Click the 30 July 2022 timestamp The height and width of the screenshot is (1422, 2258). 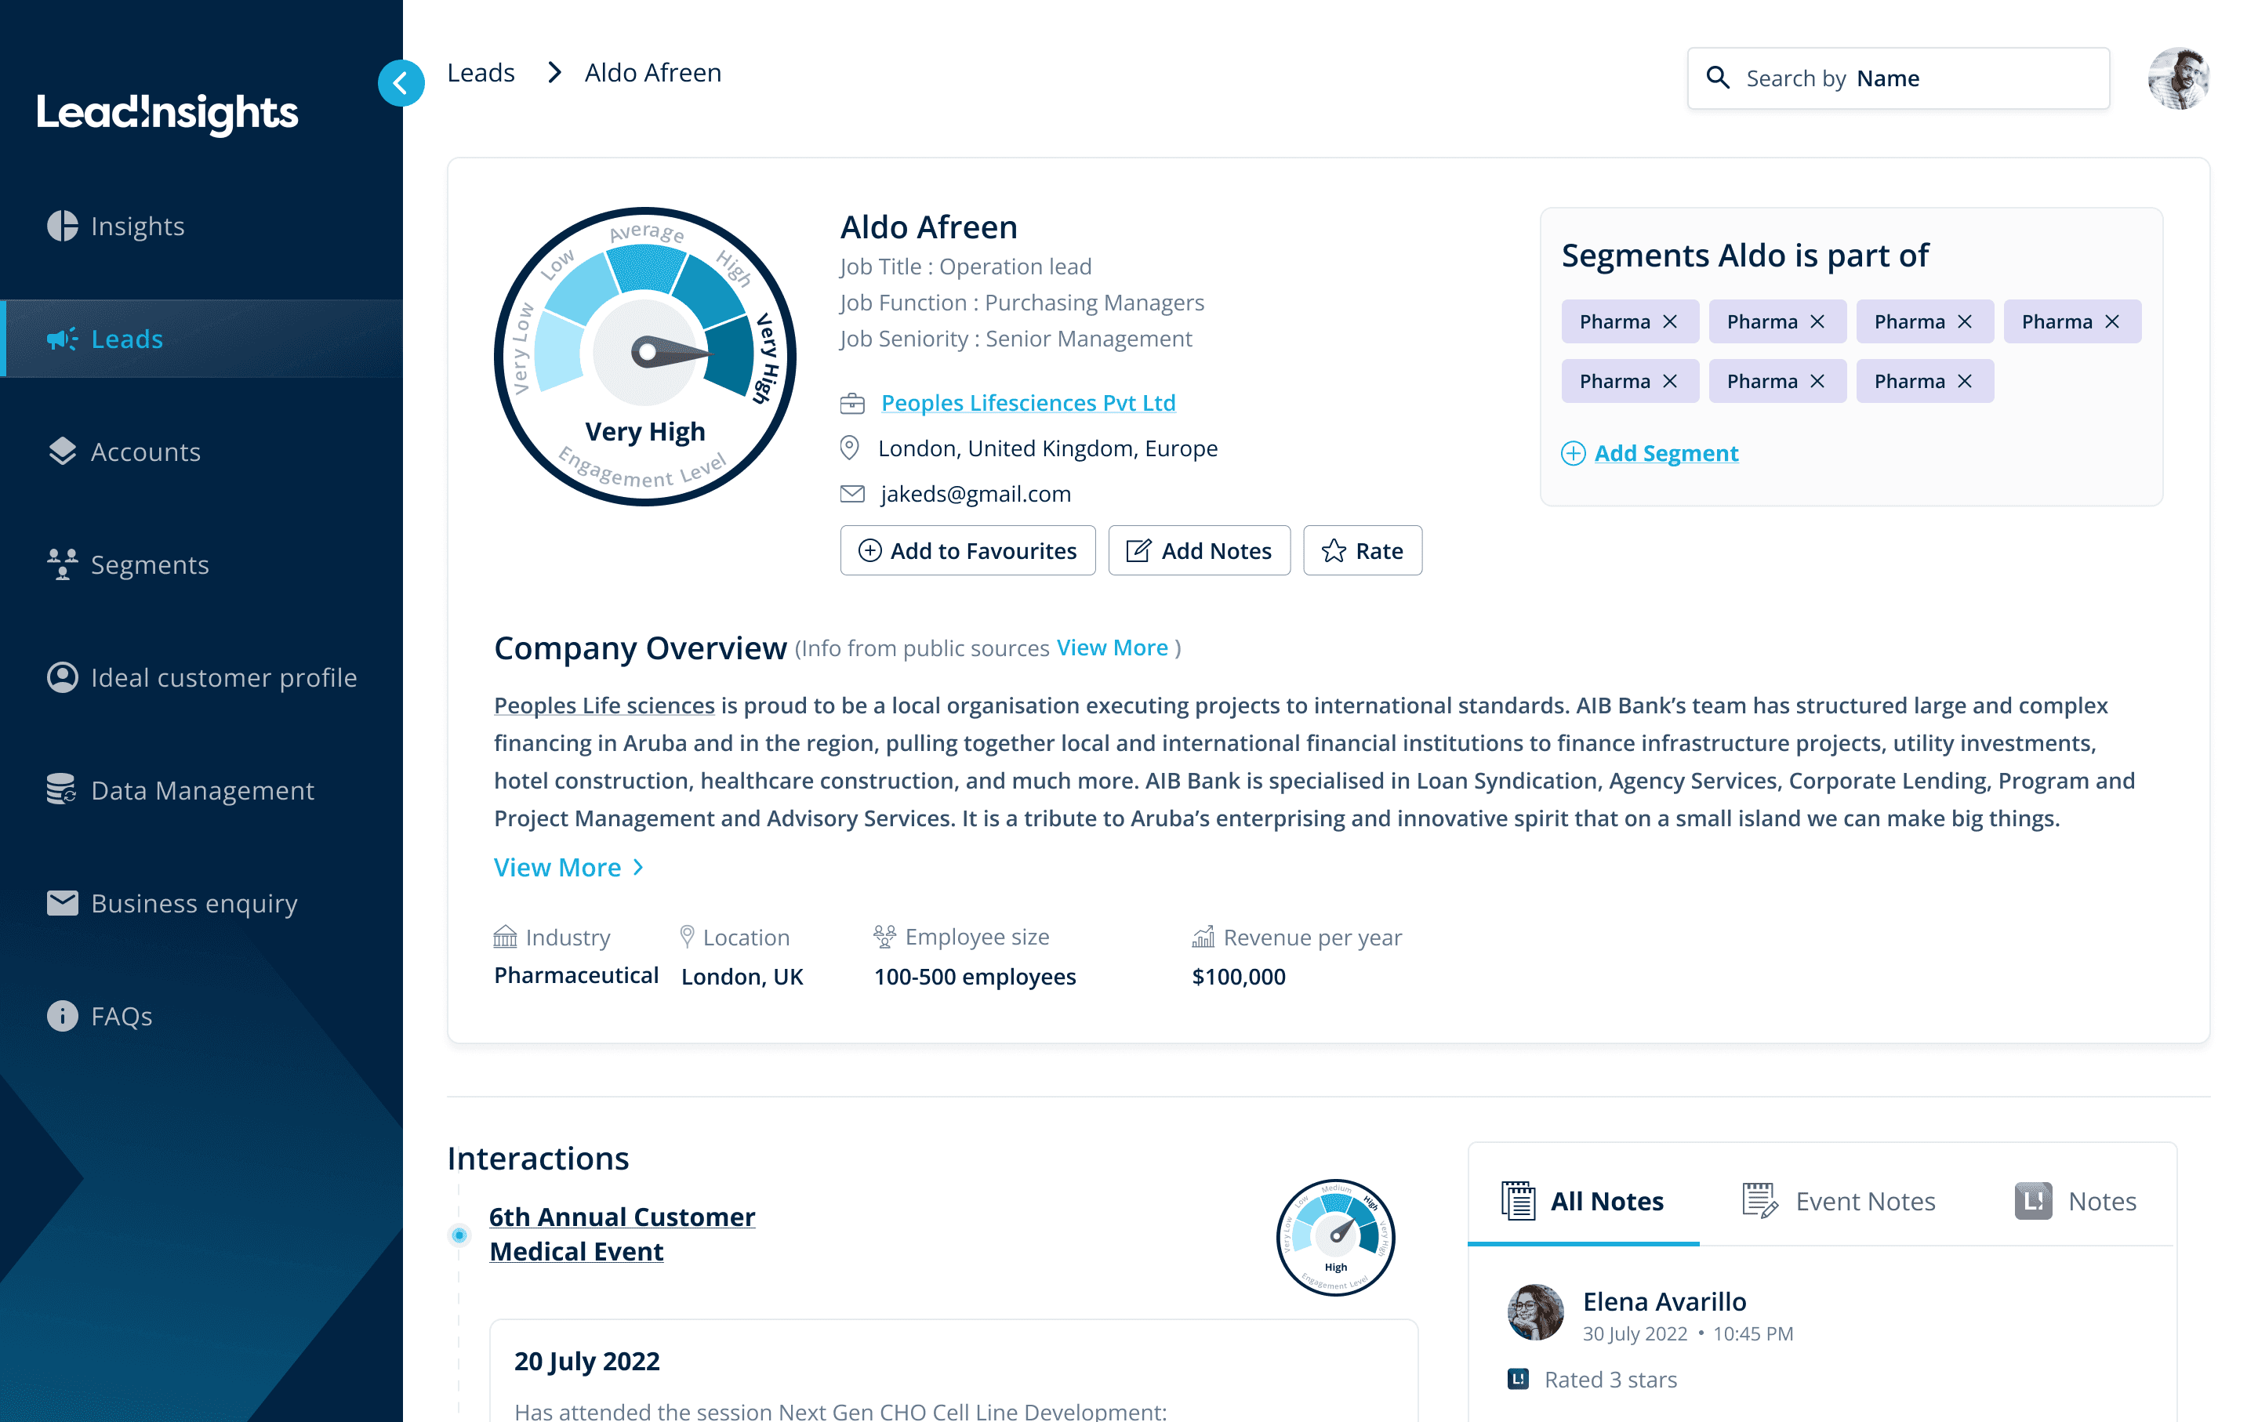[x=1688, y=1333]
